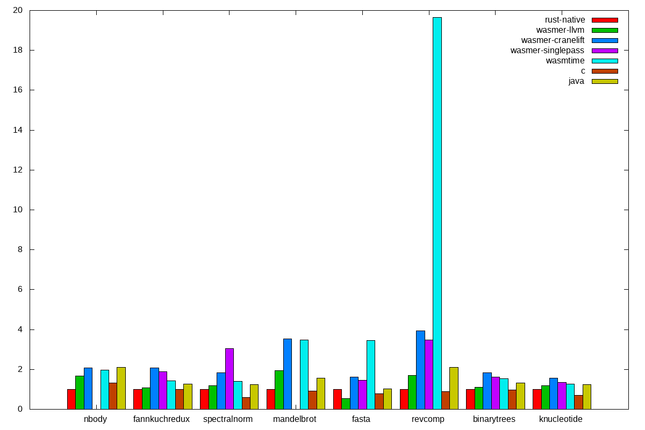Click the '20' y-axis tick label
Viewport: 645px width, 430px height.
(x=18, y=10)
